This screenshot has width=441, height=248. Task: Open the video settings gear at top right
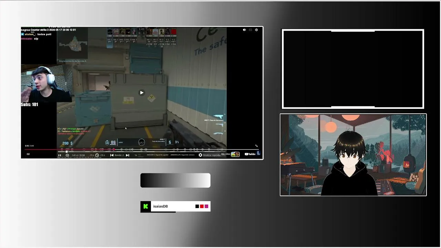[256, 30]
